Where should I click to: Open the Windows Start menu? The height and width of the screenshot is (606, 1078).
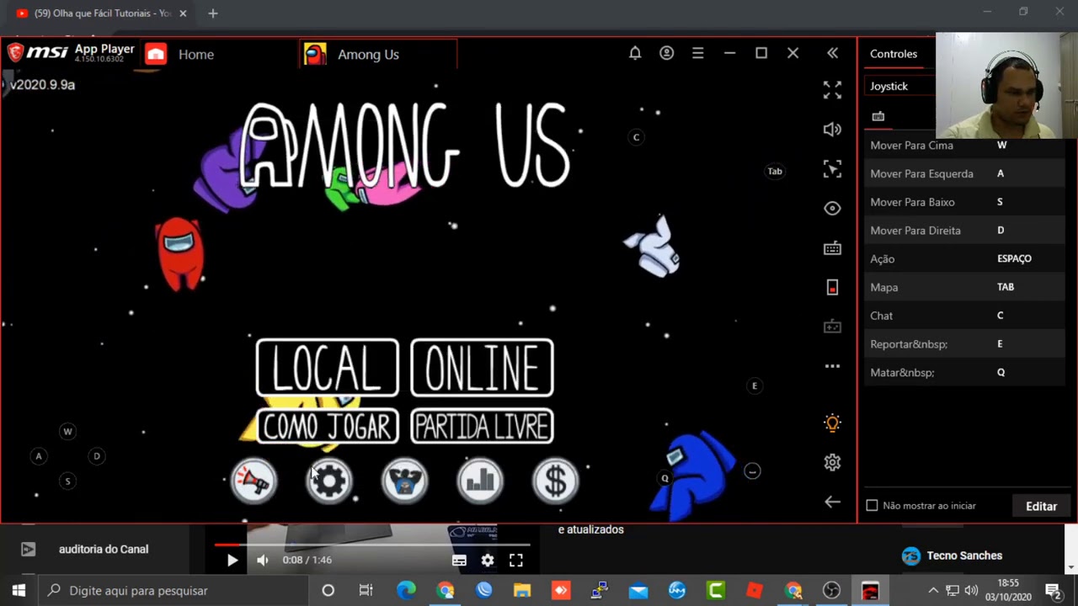19,591
